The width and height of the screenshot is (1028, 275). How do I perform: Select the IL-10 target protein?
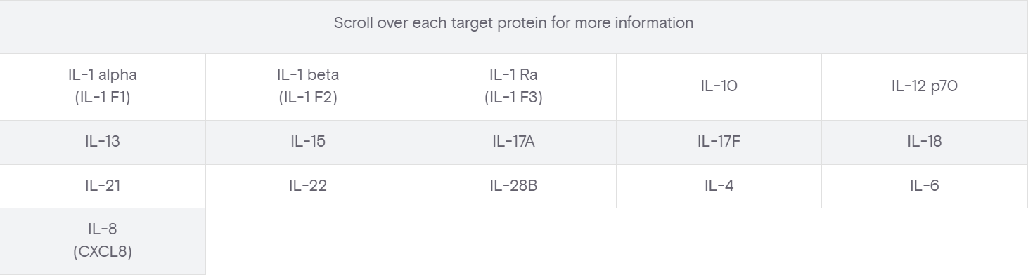(x=719, y=86)
